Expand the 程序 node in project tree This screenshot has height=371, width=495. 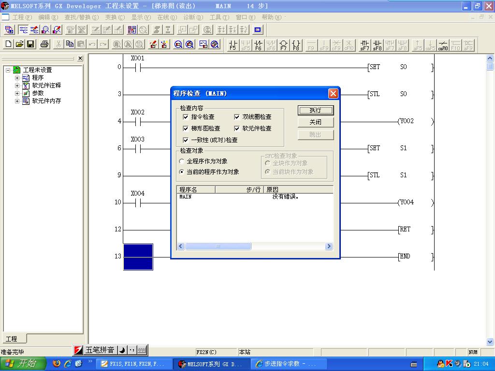point(17,78)
